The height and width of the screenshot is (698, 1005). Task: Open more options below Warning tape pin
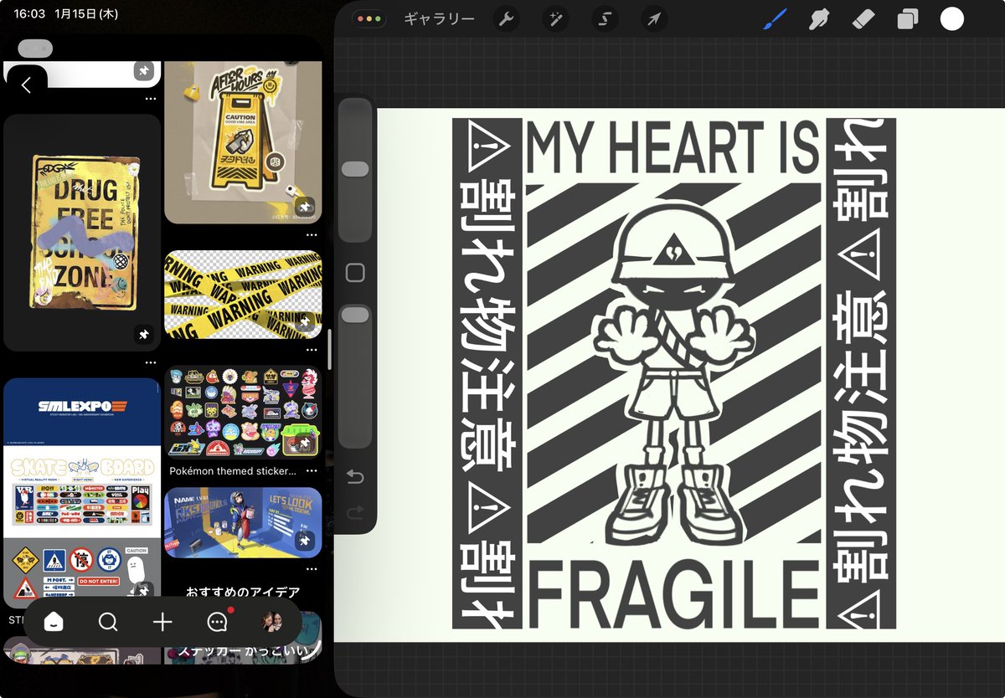(312, 350)
